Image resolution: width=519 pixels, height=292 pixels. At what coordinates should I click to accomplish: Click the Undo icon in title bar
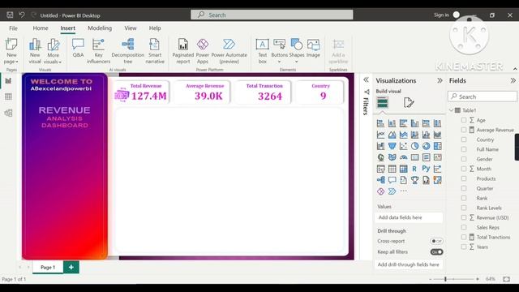(22, 15)
